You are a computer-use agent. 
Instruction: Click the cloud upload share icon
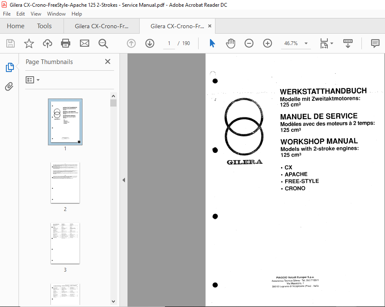point(48,43)
